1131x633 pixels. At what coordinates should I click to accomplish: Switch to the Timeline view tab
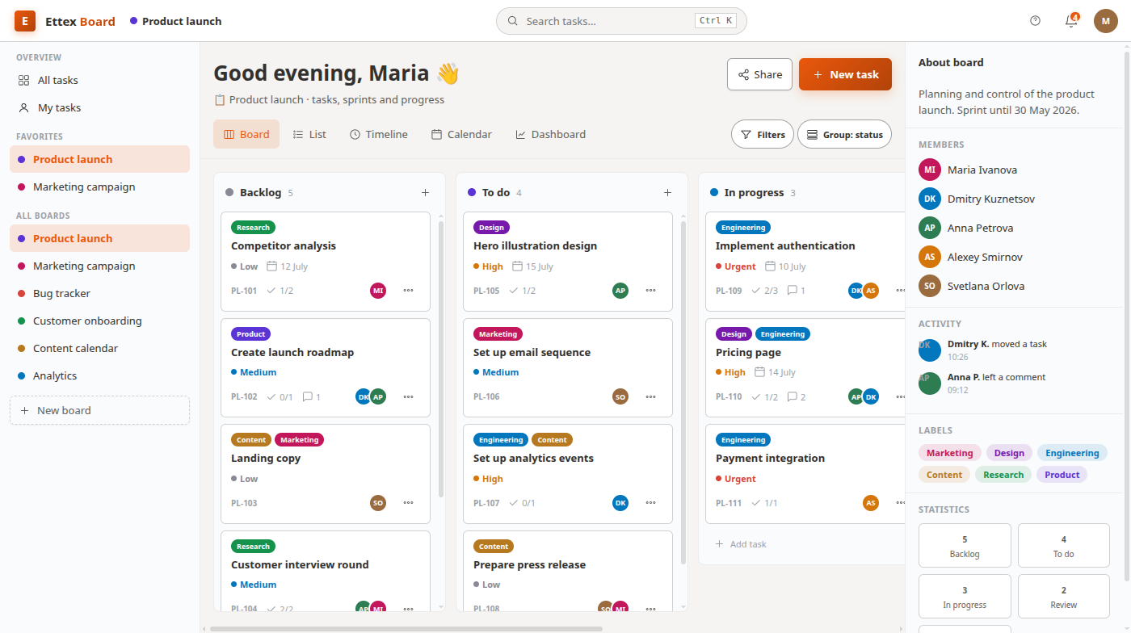click(379, 134)
